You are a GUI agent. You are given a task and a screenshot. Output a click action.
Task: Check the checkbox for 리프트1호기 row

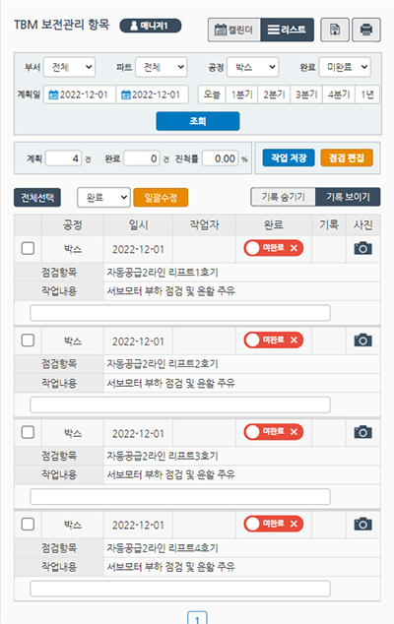coord(28,248)
